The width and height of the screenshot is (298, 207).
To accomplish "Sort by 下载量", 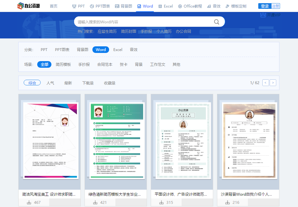I will [88, 83].
